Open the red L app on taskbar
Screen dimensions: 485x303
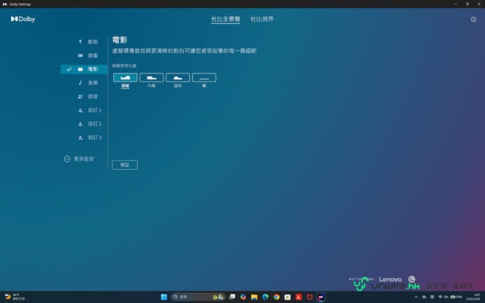[298, 297]
